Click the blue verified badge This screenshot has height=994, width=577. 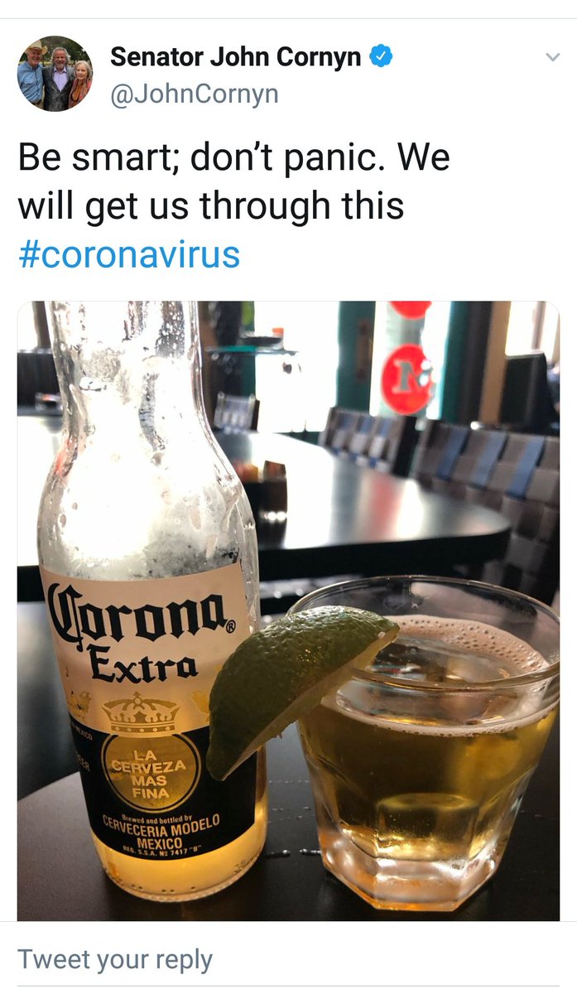381,57
